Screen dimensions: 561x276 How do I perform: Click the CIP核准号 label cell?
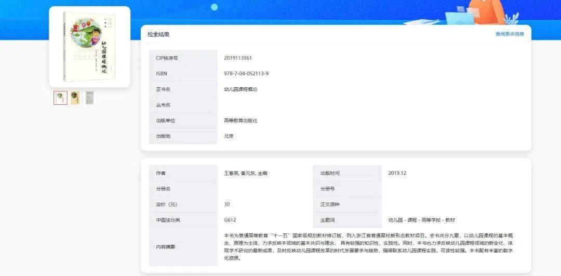pos(183,58)
